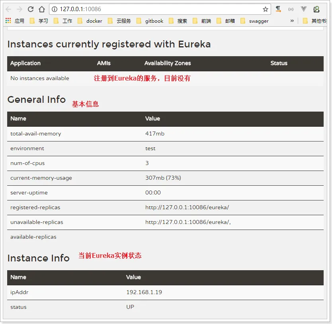Screen dimensions: 332x324
Task: Go to the browser home page icon
Action: tap(42, 9)
